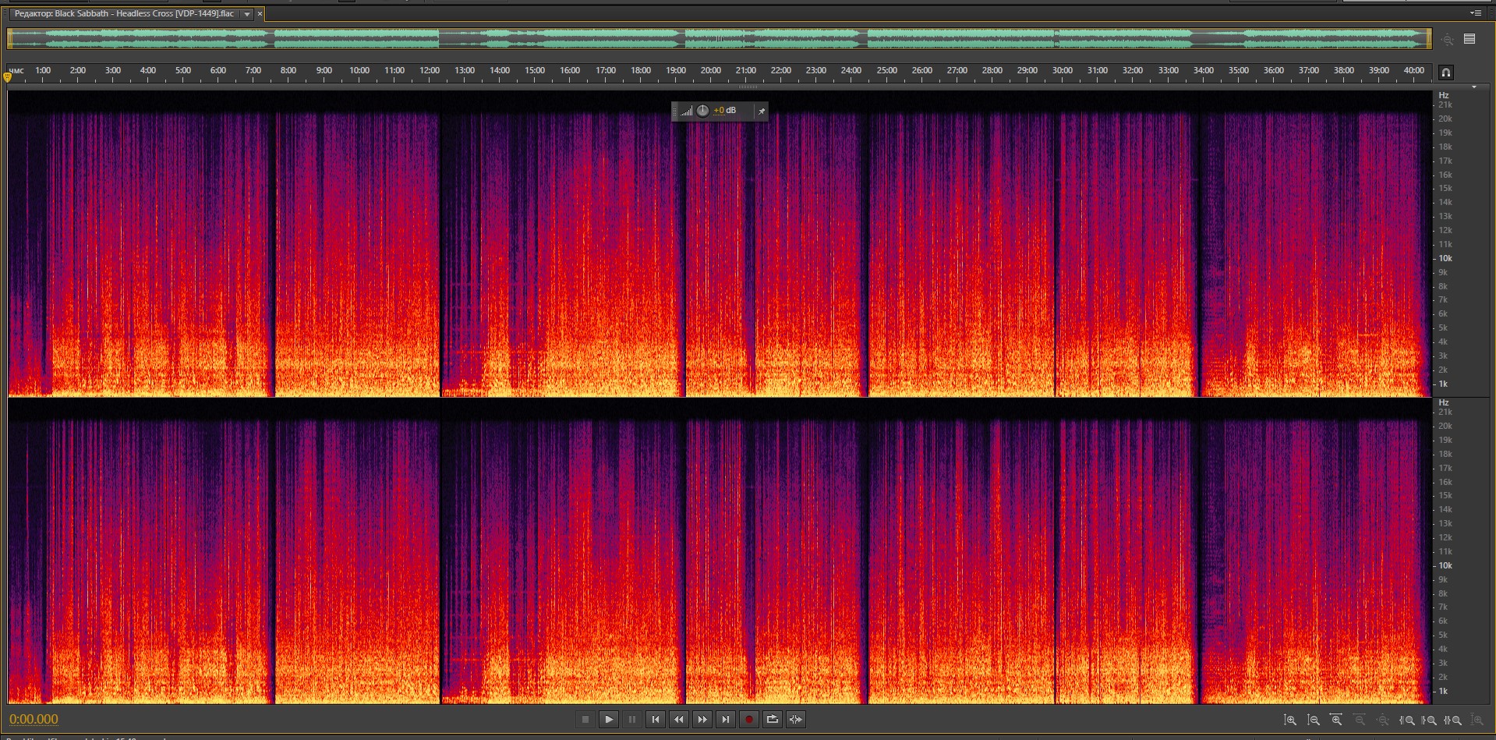Pin the volume heads-up display
The image size is (1496, 740).
tap(762, 112)
